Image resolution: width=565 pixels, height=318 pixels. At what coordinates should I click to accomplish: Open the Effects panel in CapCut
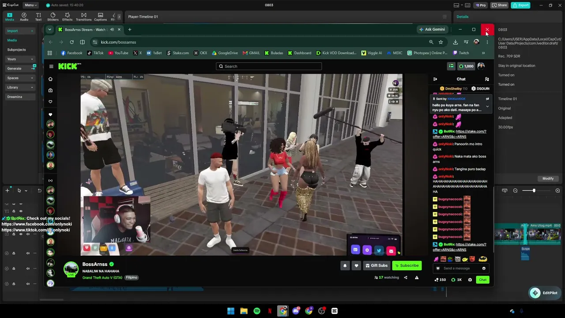point(67,17)
